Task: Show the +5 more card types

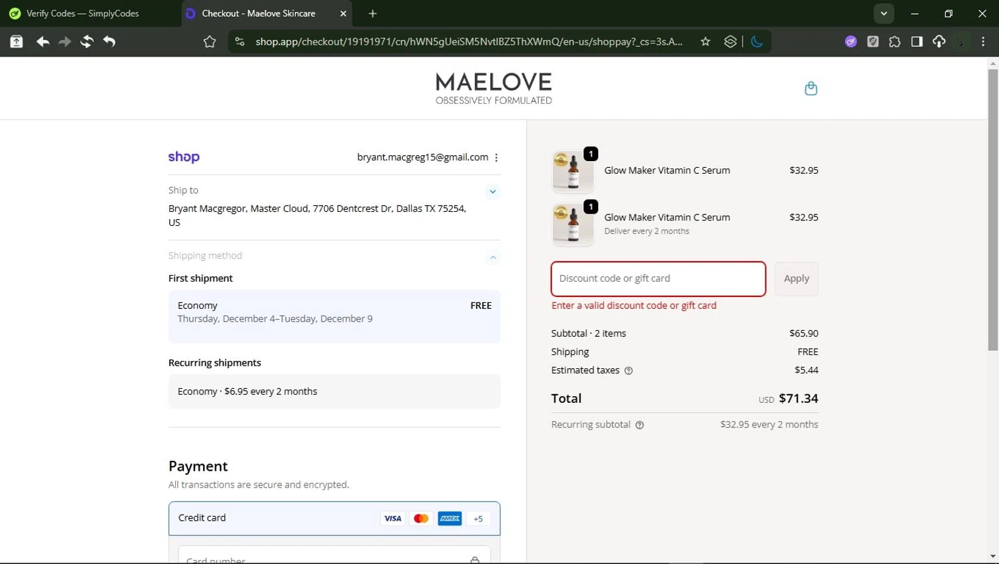Action: pyautogui.click(x=478, y=519)
